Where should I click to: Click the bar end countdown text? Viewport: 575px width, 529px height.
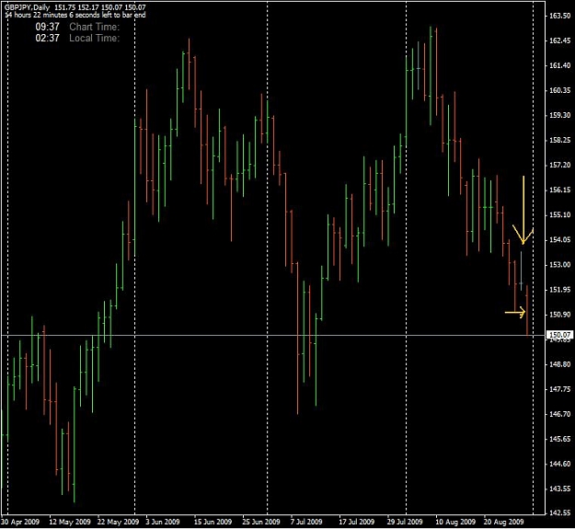[75, 15]
